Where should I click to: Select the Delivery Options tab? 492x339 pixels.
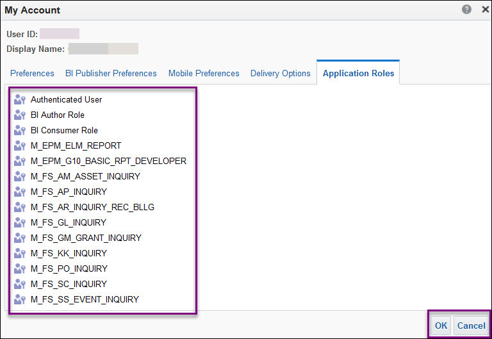pos(280,74)
